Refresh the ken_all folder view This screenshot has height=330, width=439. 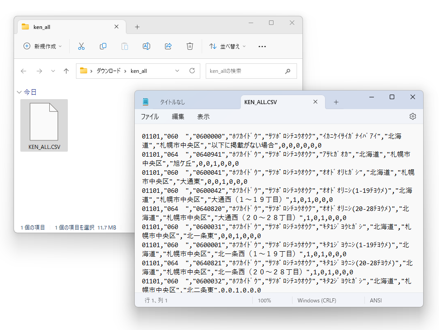click(x=192, y=71)
